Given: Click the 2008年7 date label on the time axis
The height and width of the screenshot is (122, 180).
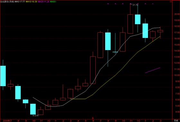Looking at the screenshot, I should [7, 121].
